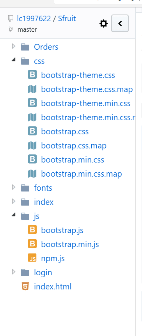
Task: Click map icon of bootstrap-theme.css.map
Action: tap(32, 89)
